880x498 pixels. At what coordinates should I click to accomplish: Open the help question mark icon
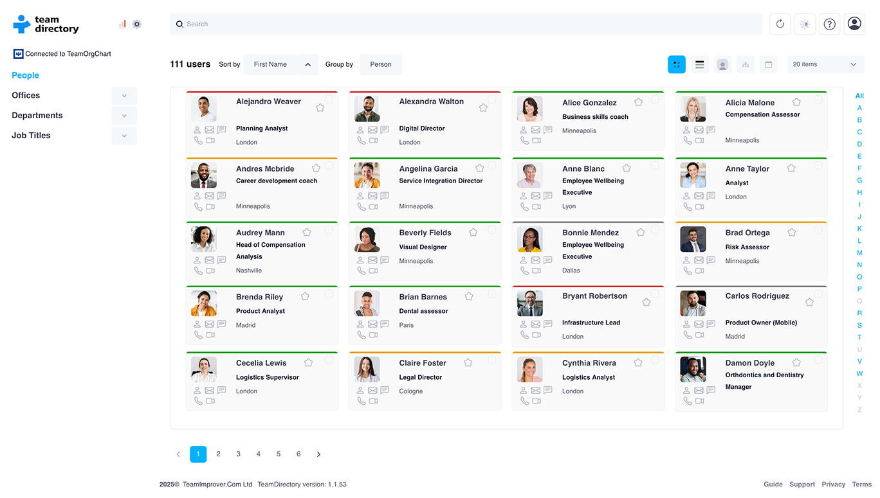point(830,24)
